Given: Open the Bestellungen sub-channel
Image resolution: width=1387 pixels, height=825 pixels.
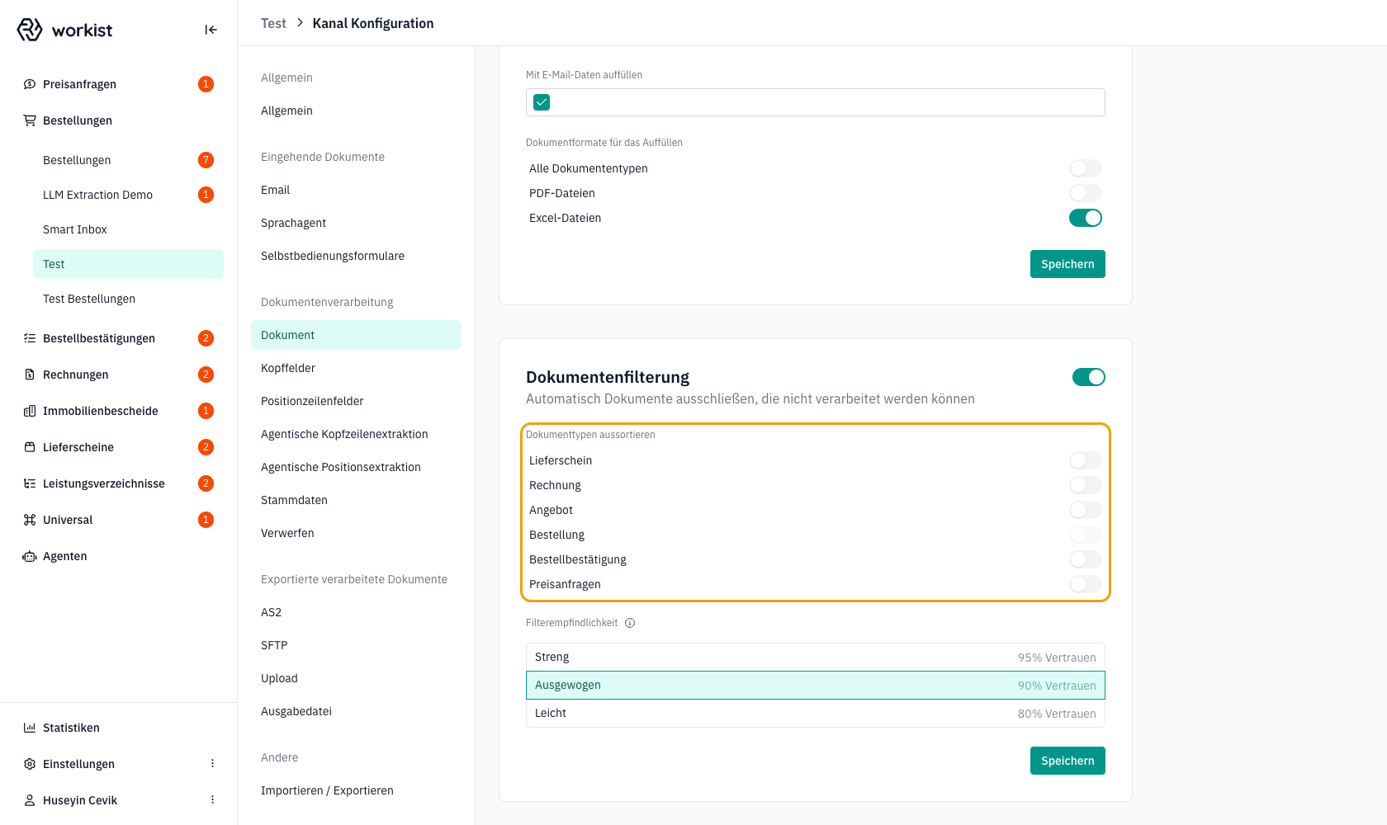Looking at the screenshot, I should pyautogui.click(x=128, y=160).
